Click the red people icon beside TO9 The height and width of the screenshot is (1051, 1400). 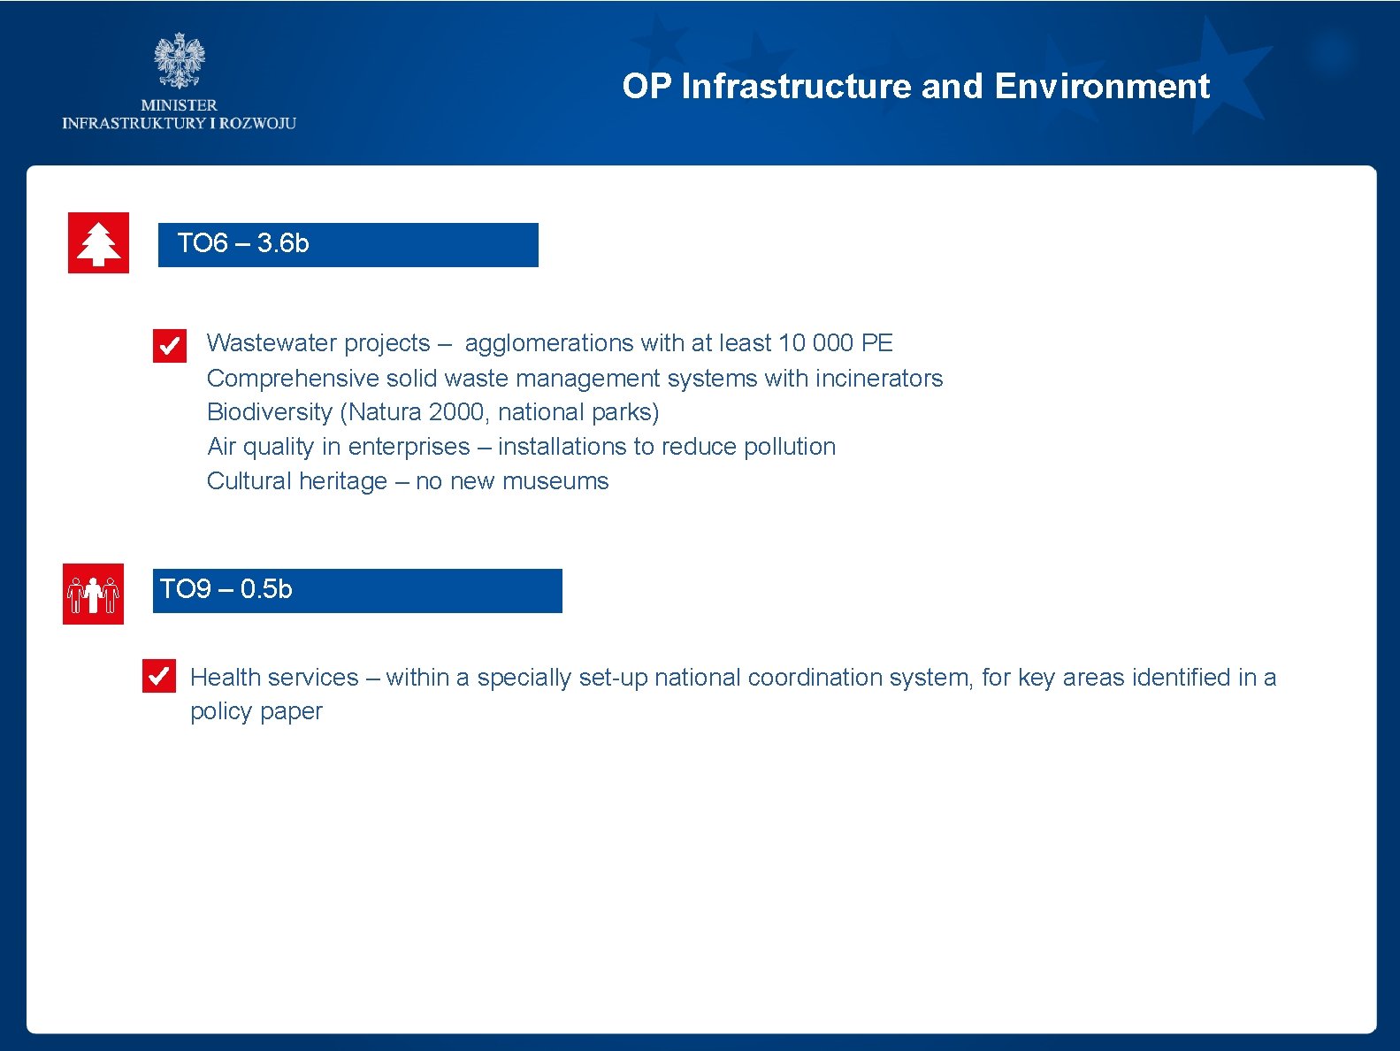[x=93, y=594]
